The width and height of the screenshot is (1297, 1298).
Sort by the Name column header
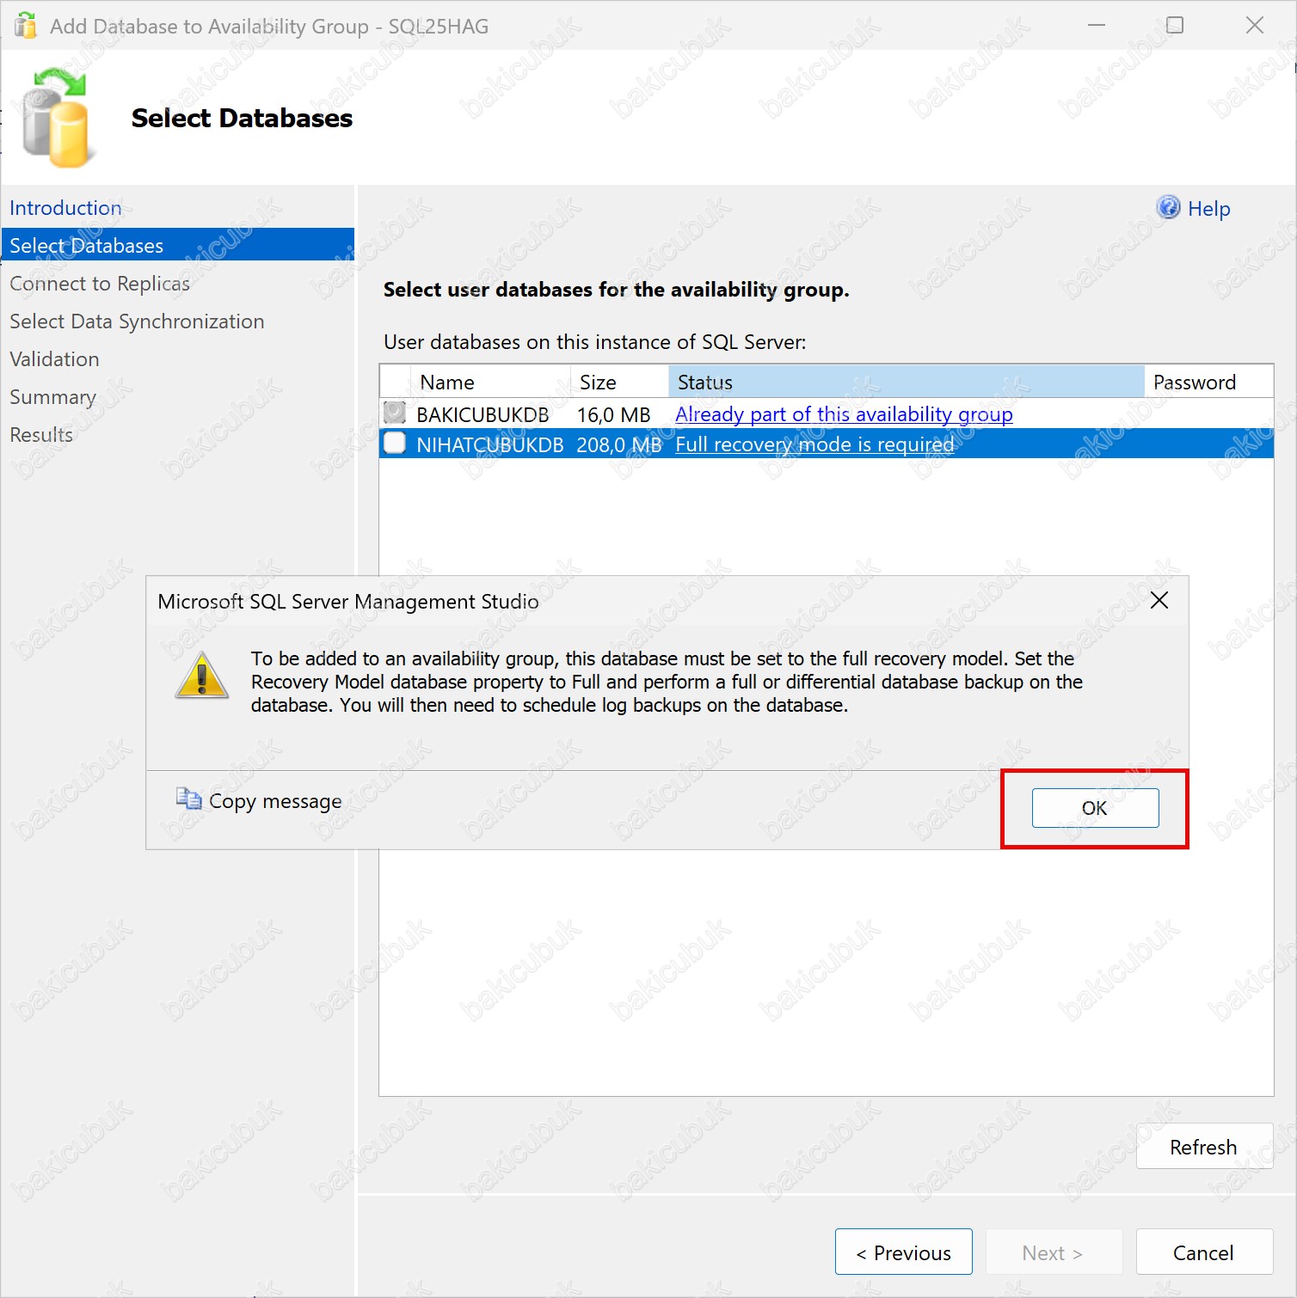[x=447, y=383]
